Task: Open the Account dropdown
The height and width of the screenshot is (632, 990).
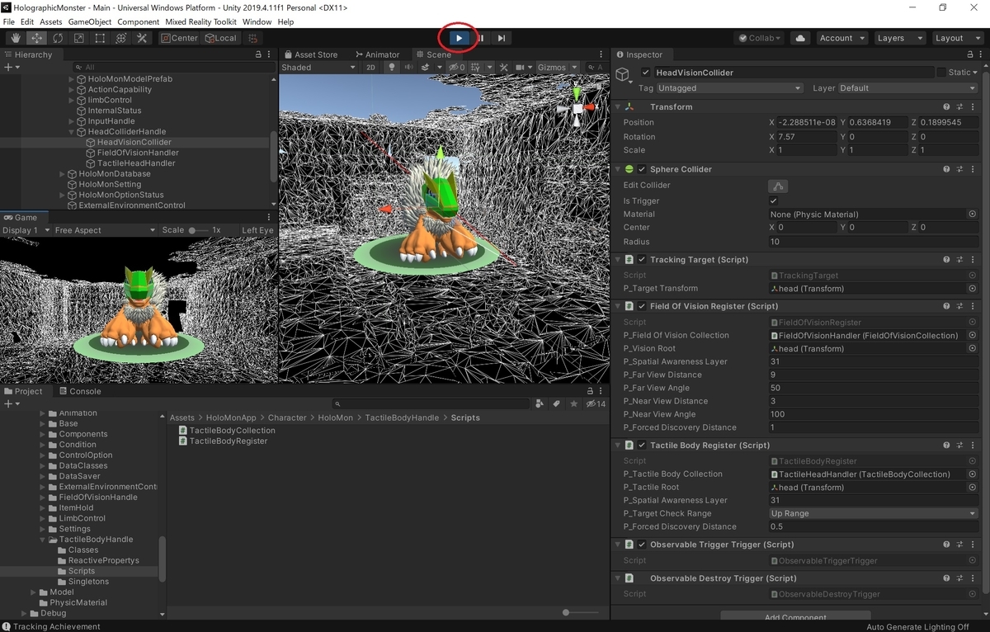Action: pyautogui.click(x=841, y=38)
